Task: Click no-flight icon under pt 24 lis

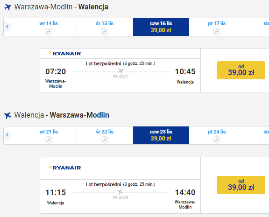Action: tap(217, 140)
